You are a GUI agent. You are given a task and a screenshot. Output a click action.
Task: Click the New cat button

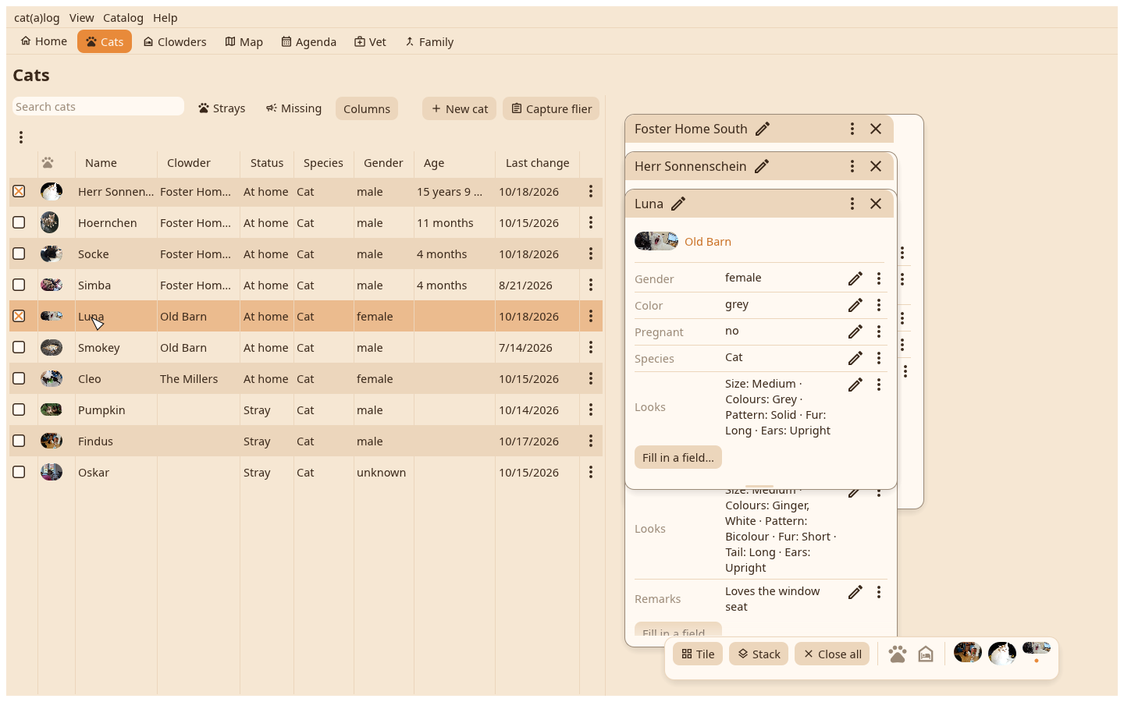[460, 108]
